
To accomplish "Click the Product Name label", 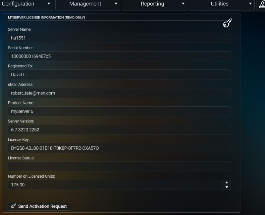I will point(21,103).
